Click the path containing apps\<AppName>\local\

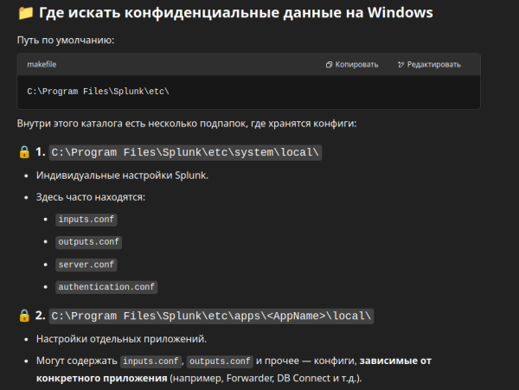211,316
